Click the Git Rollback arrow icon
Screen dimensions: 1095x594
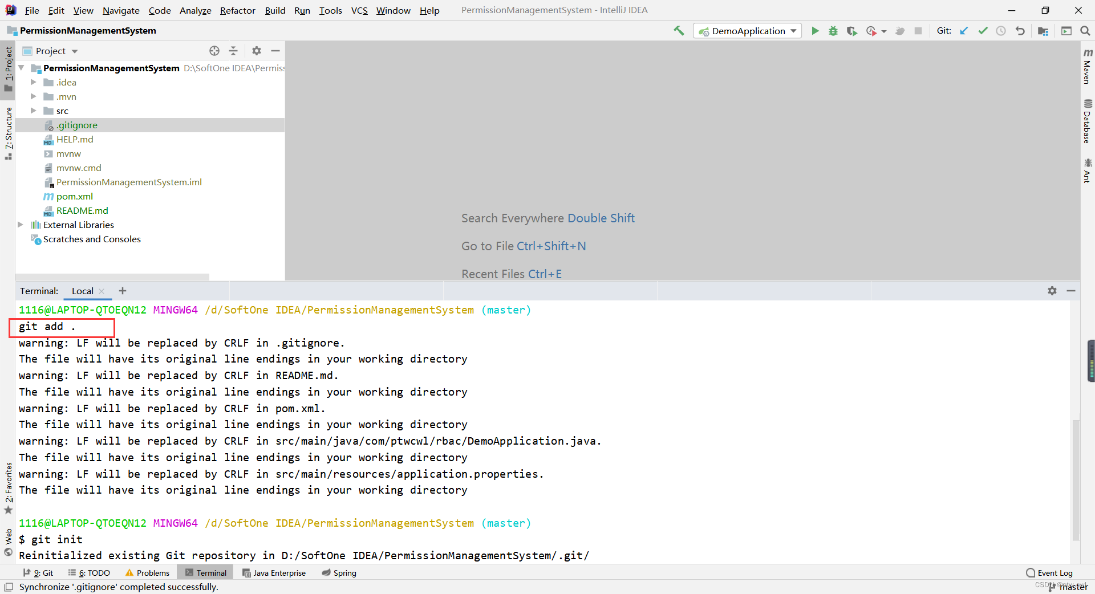(1020, 31)
